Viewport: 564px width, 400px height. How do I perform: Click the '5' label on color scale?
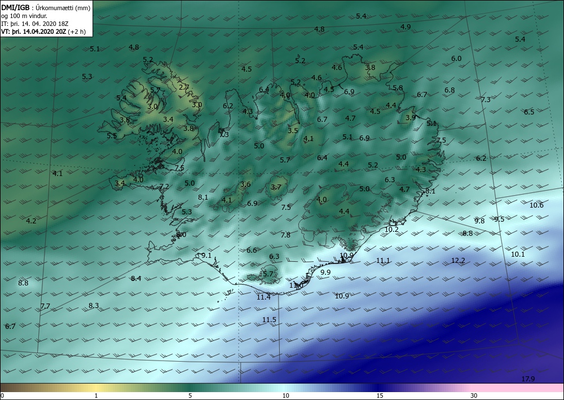pyautogui.click(x=190, y=395)
